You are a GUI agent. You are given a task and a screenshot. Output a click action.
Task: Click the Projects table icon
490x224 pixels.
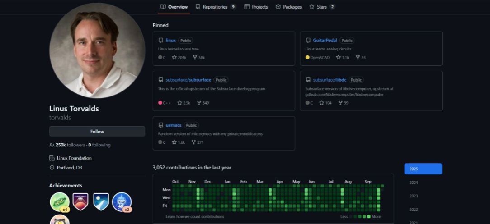click(x=247, y=7)
